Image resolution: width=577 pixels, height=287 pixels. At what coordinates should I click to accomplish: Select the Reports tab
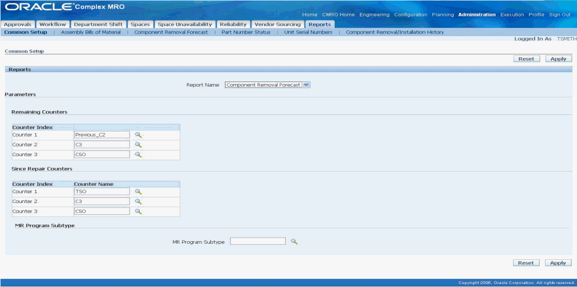point(319,24)
